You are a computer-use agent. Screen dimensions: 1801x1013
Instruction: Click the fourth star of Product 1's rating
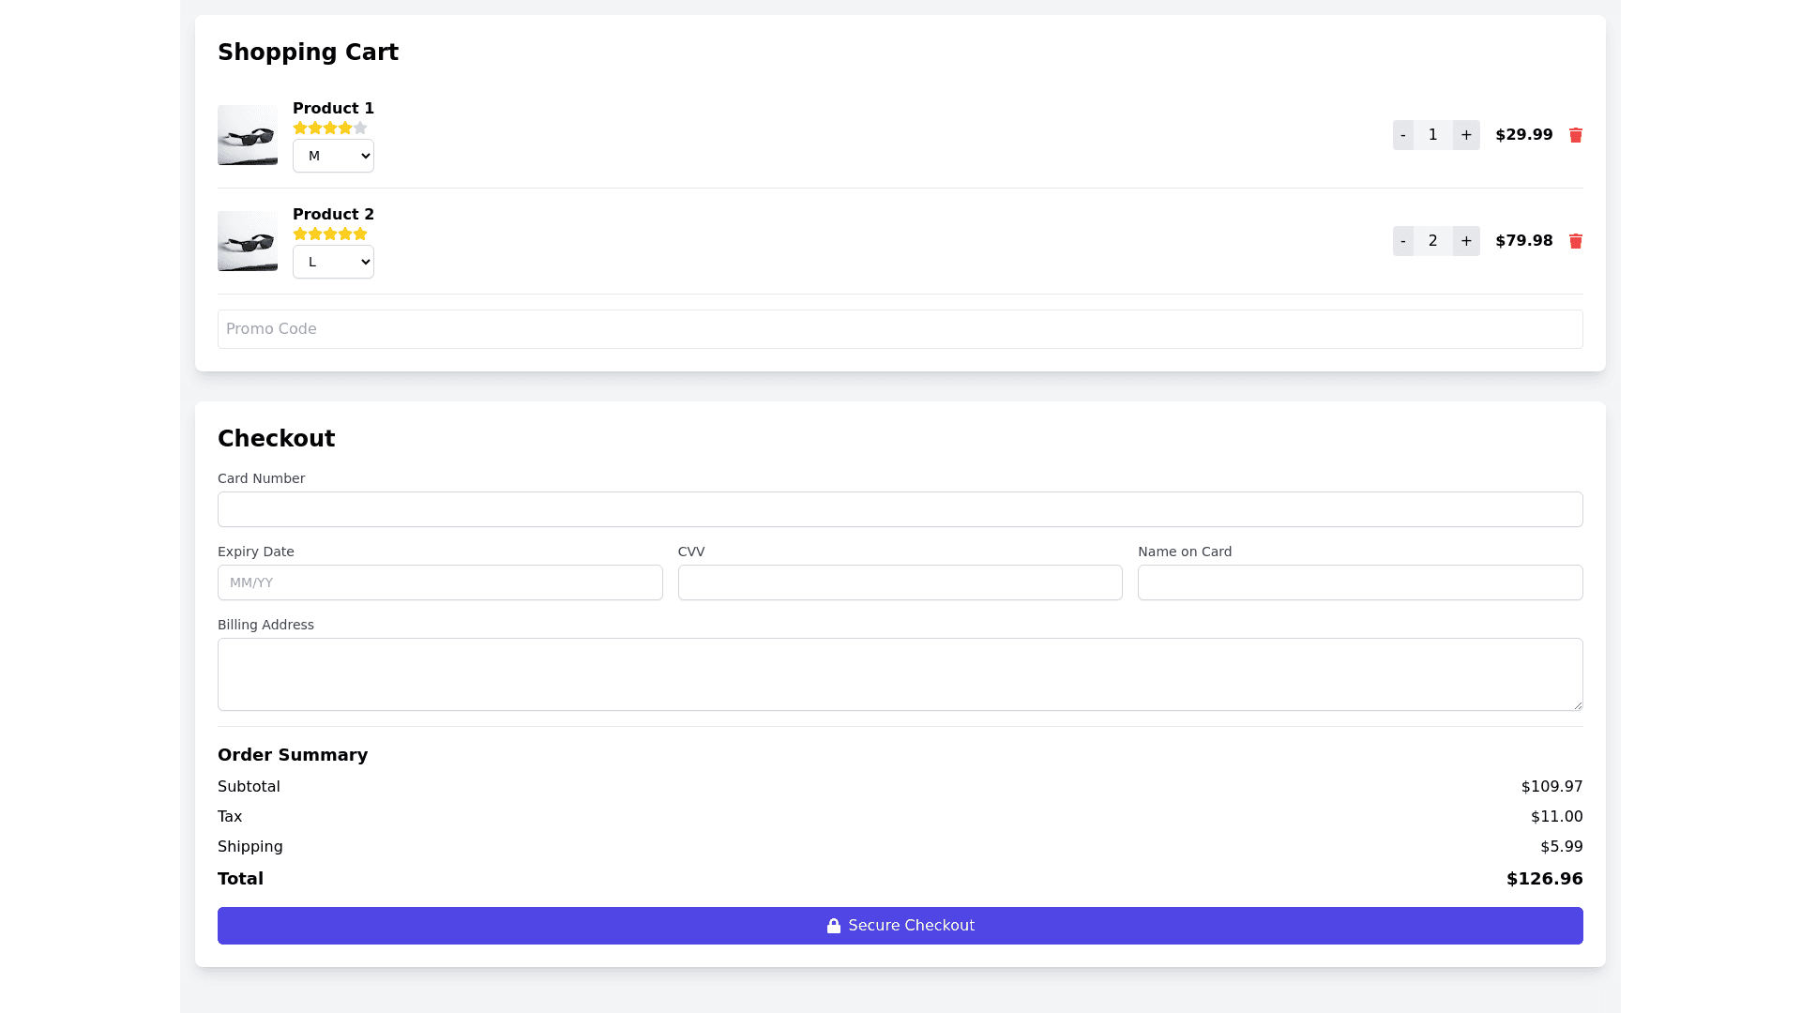[x=345, y=128]
